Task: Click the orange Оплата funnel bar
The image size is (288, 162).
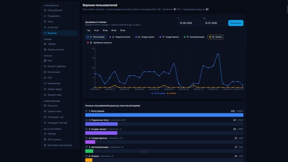Action: [x=89, y=160]
